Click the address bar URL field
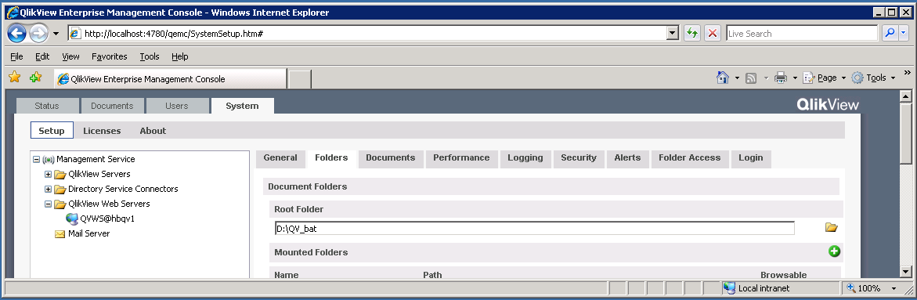Image resolution: width=917 pixels, height=300 pixels. pos(367,34)
